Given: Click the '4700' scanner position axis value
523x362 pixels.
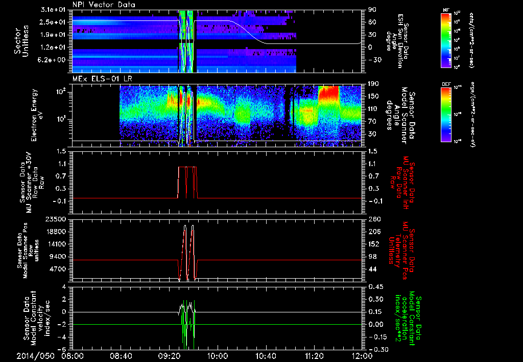Looking at the screenshot, I should point(58,269).
